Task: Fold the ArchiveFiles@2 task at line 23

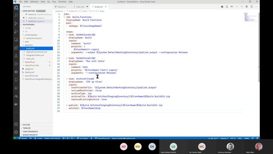Action: [67, 79]
